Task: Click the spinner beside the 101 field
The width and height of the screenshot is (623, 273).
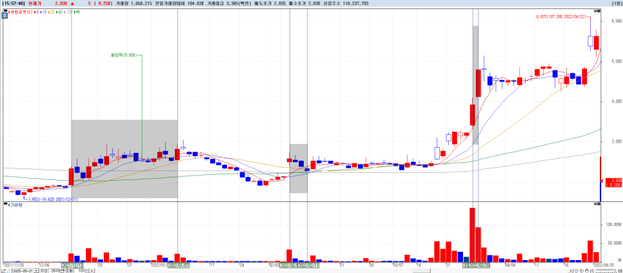Action: [x=88, y=270]
